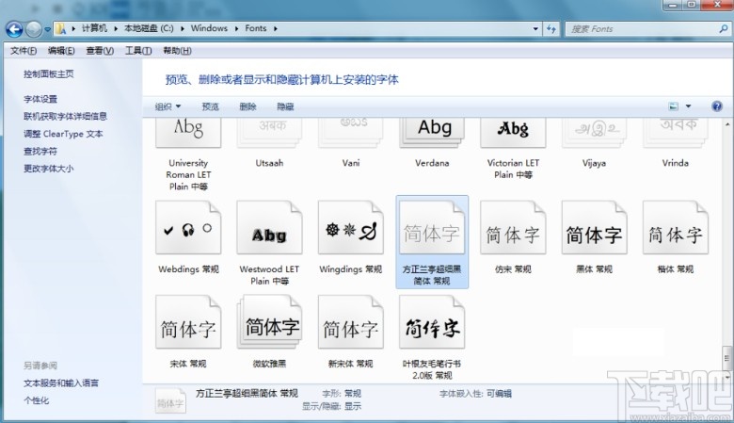Click the Victorian LET Plain font icon
The image size is (734, 423).
click(514, 130)
